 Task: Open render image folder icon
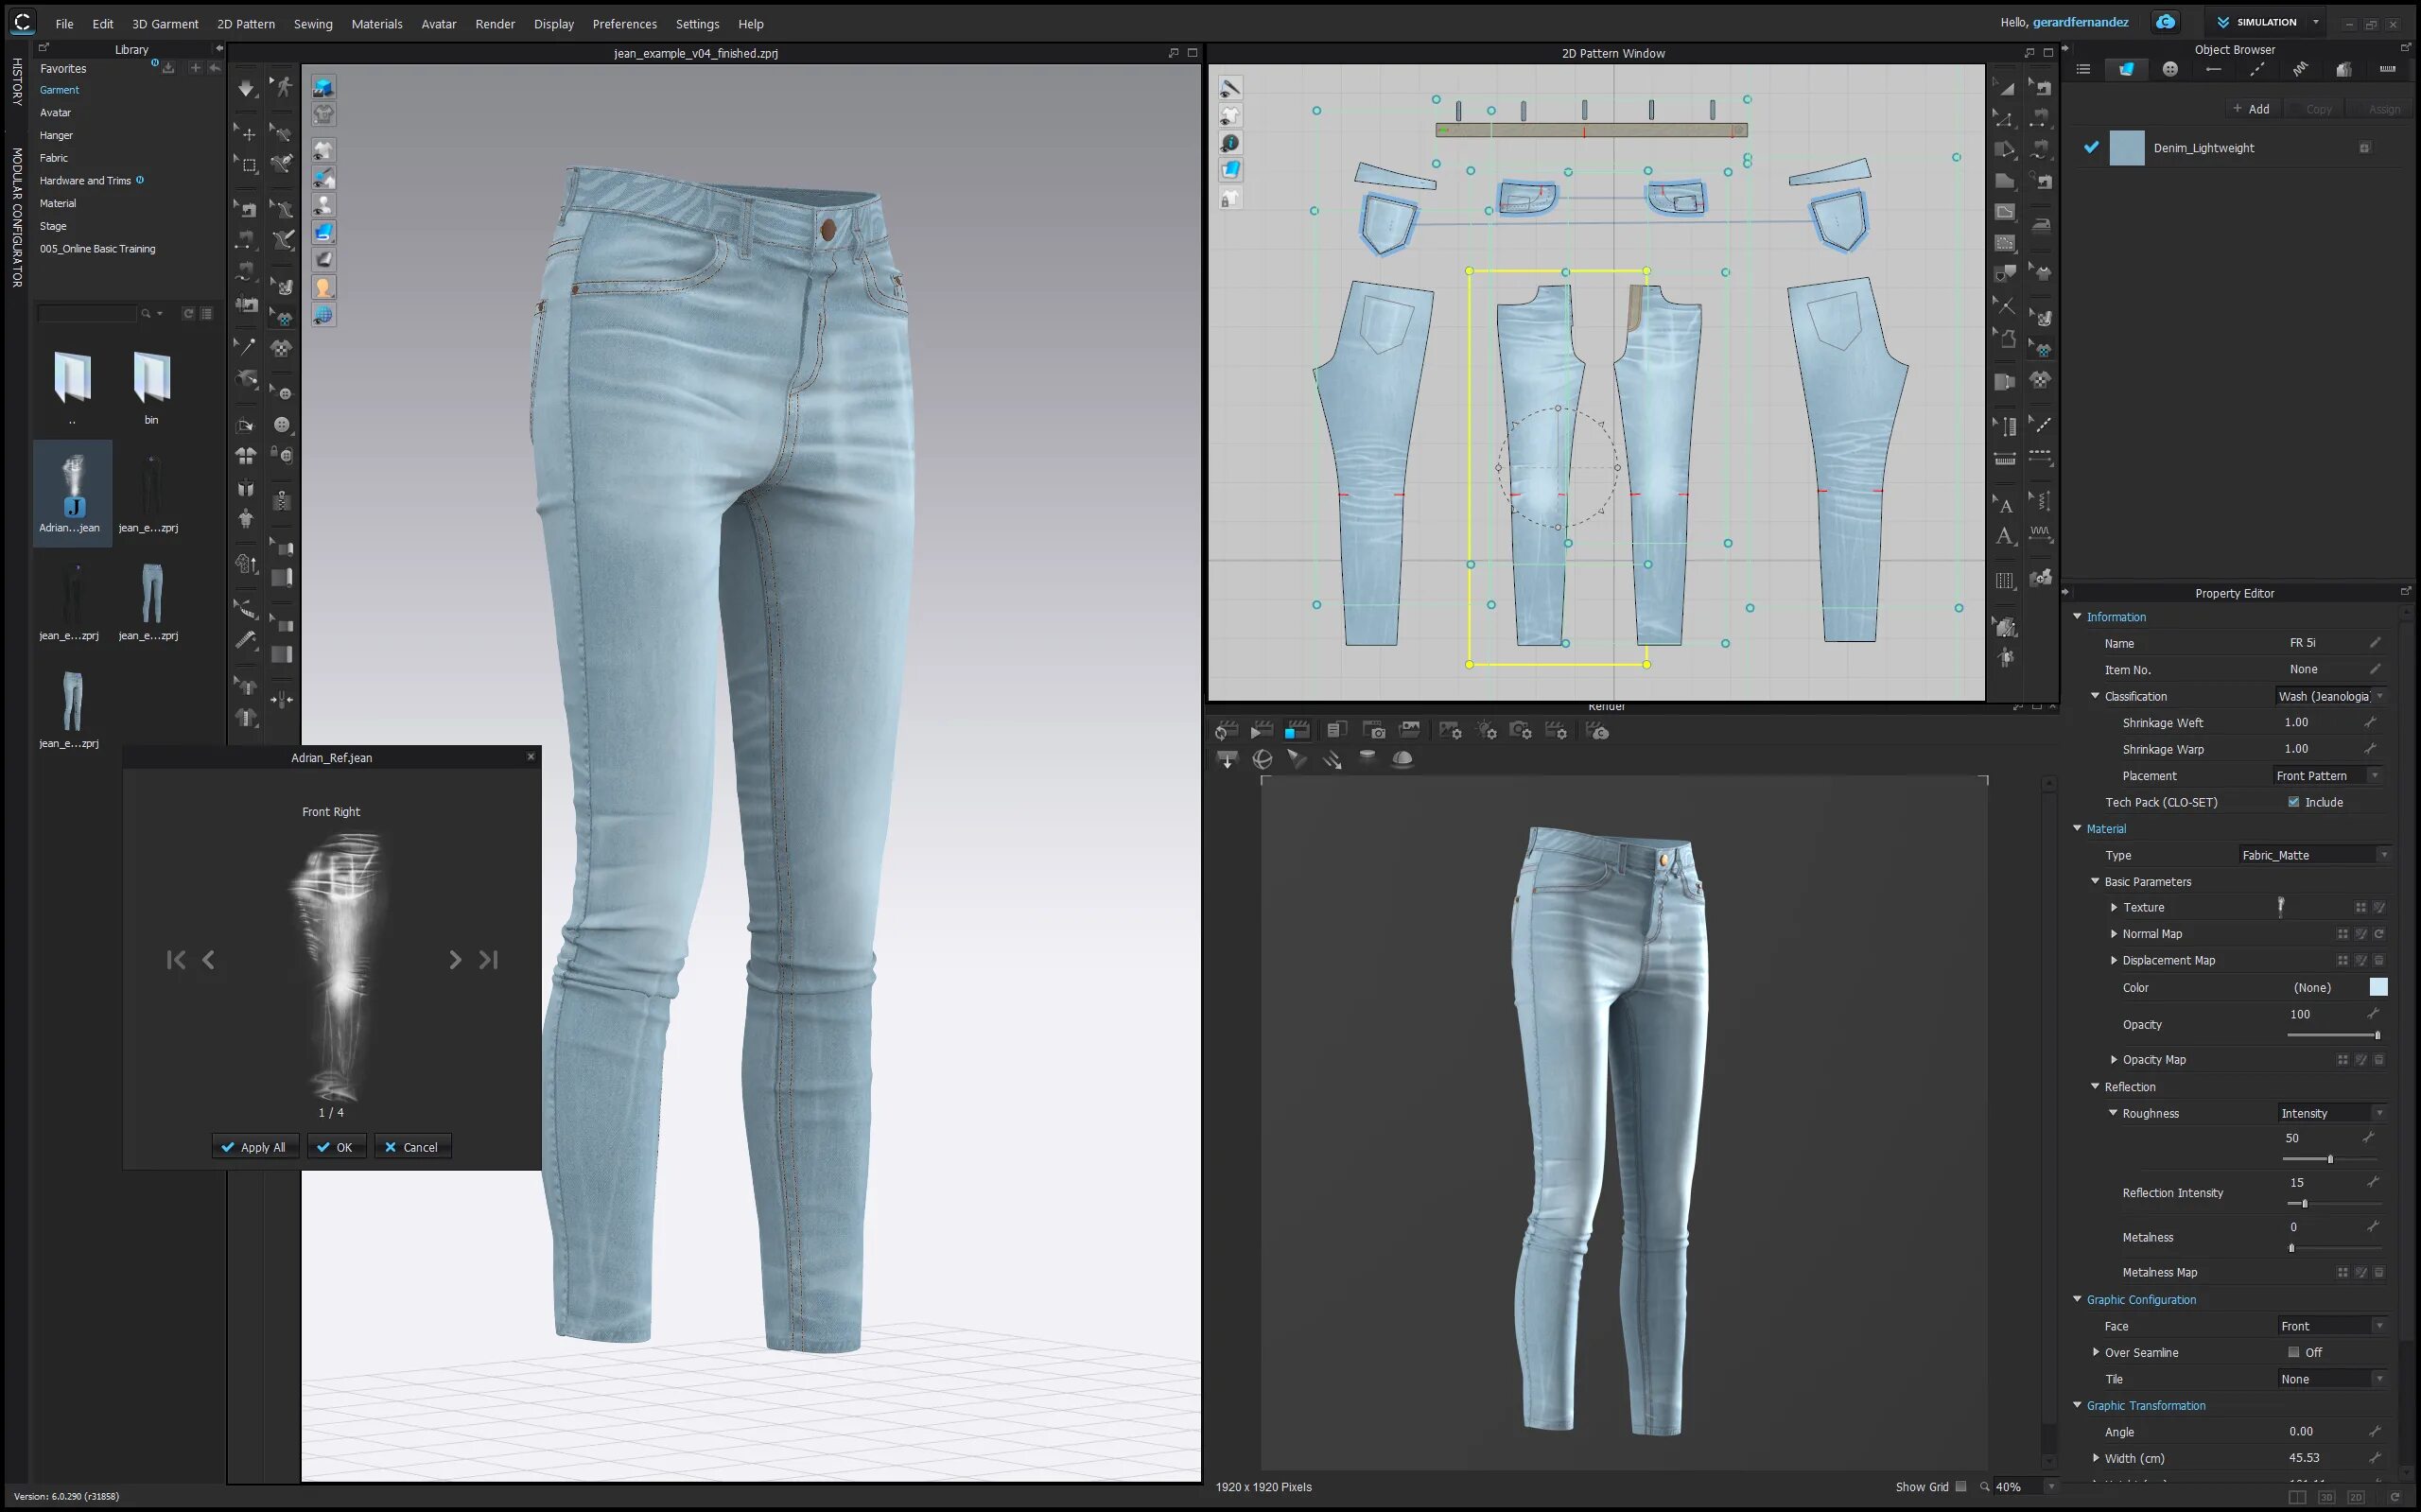point(1410,731)
